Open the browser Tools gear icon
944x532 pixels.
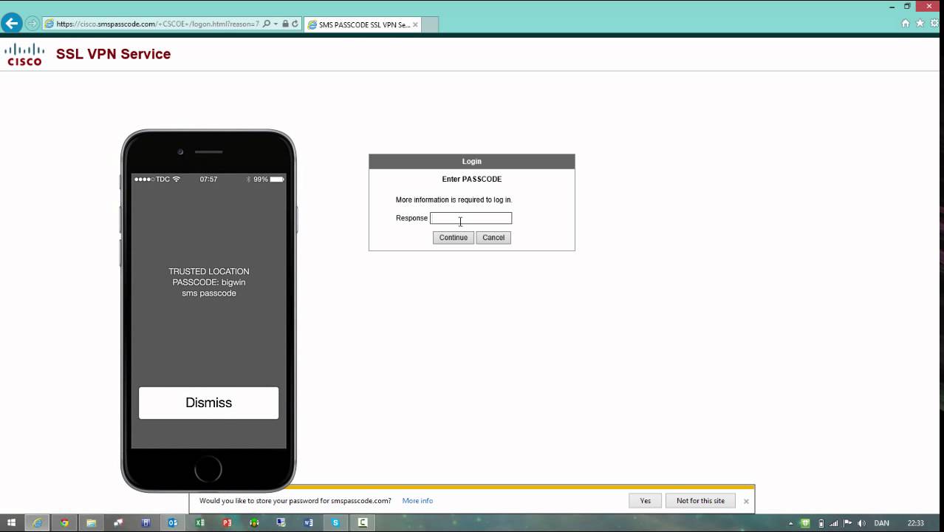(x=934, y=24)
